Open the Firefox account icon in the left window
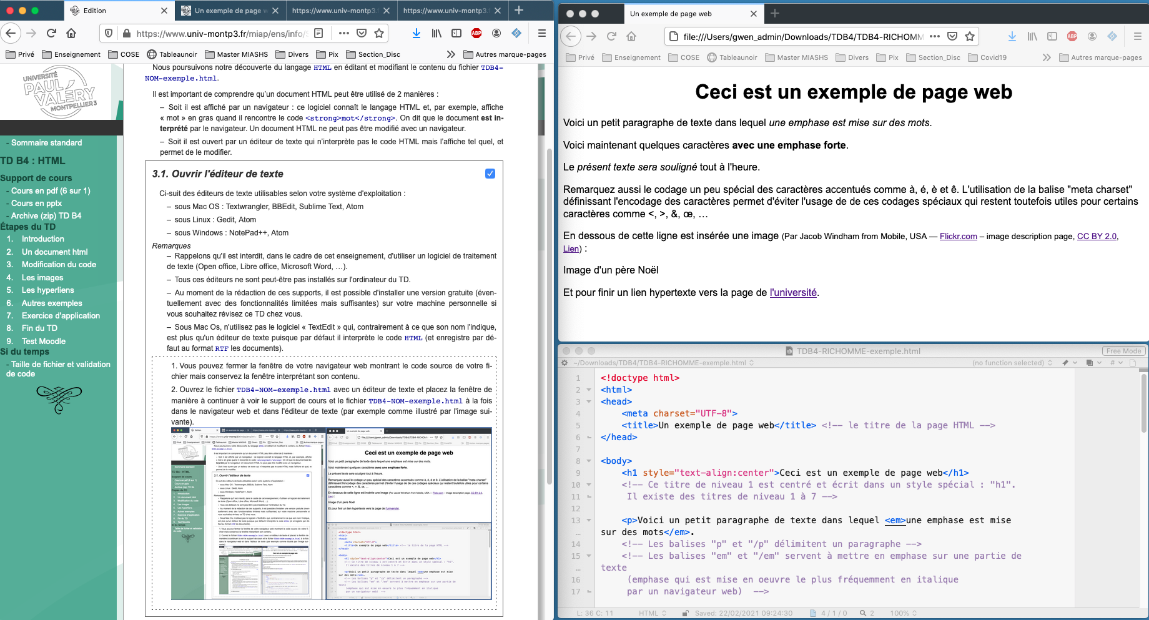Image resolution: width=1149 pixels, height=620 pixels. tap(496, 33)
